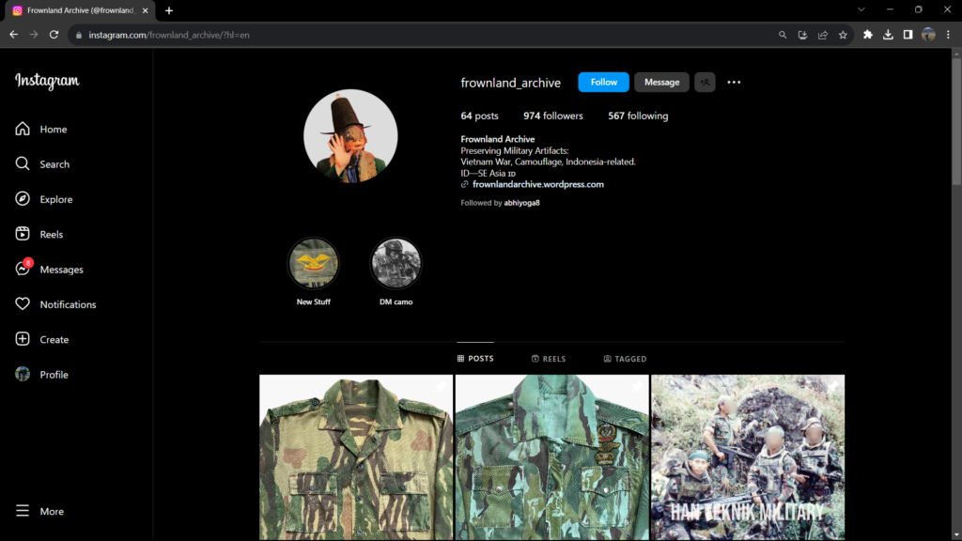Go back in the browser

click(13, 35)
